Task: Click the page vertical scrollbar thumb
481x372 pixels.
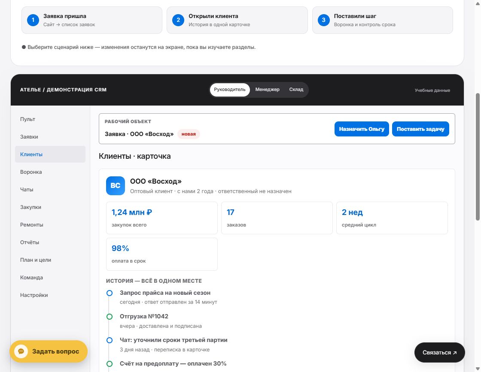Action: click(x=478, y=157)
